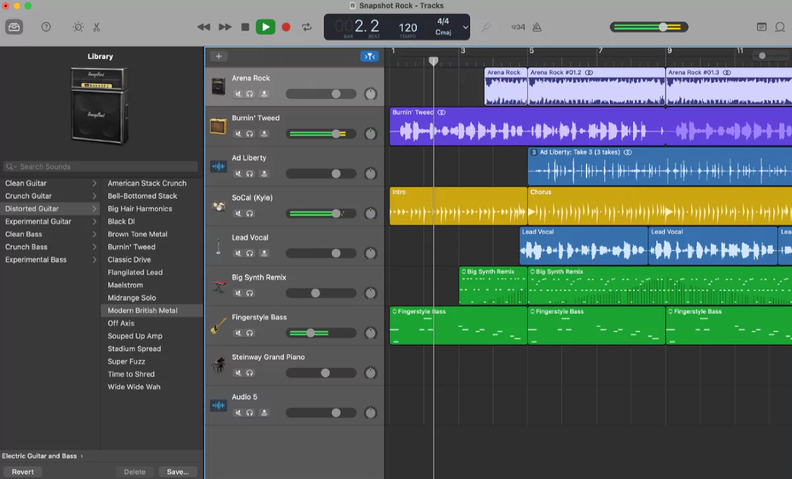Select the Arena Rock amp track icon
This screenshot has width=792, height=479.
(218, 86)
